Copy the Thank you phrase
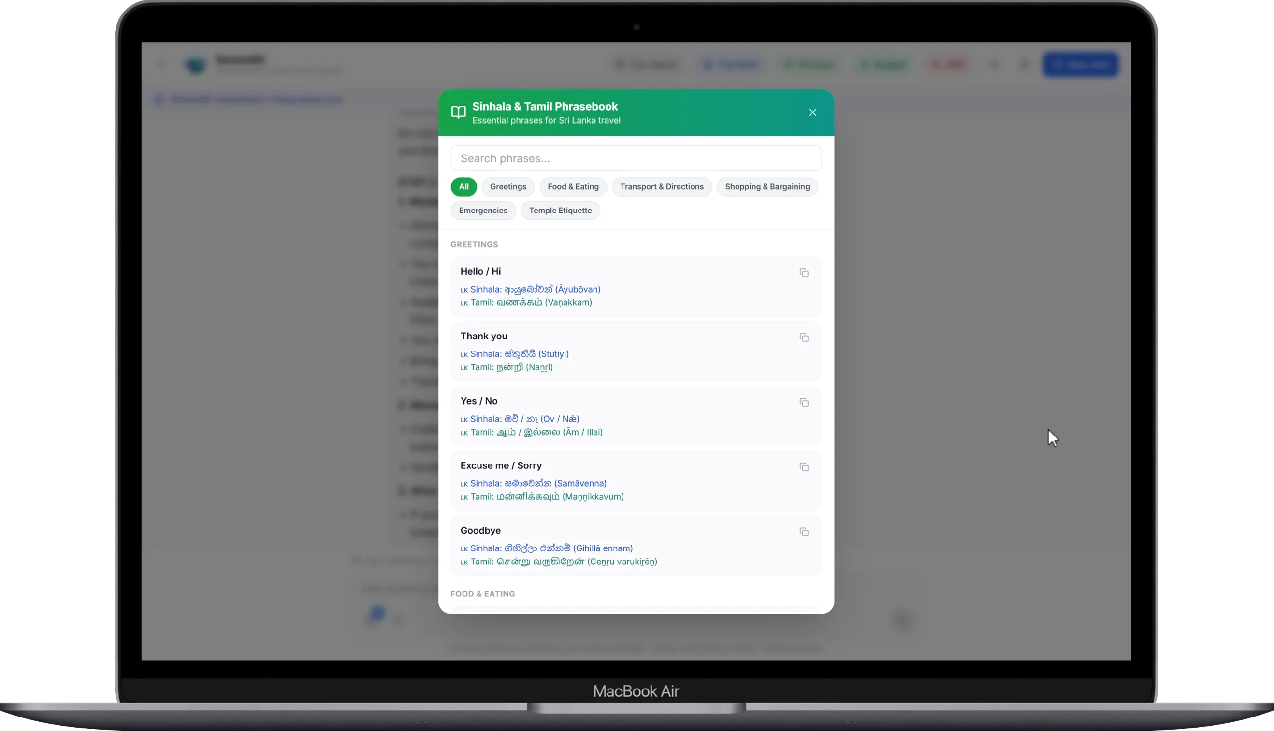 pyautogui.click(x=804, y=338)
